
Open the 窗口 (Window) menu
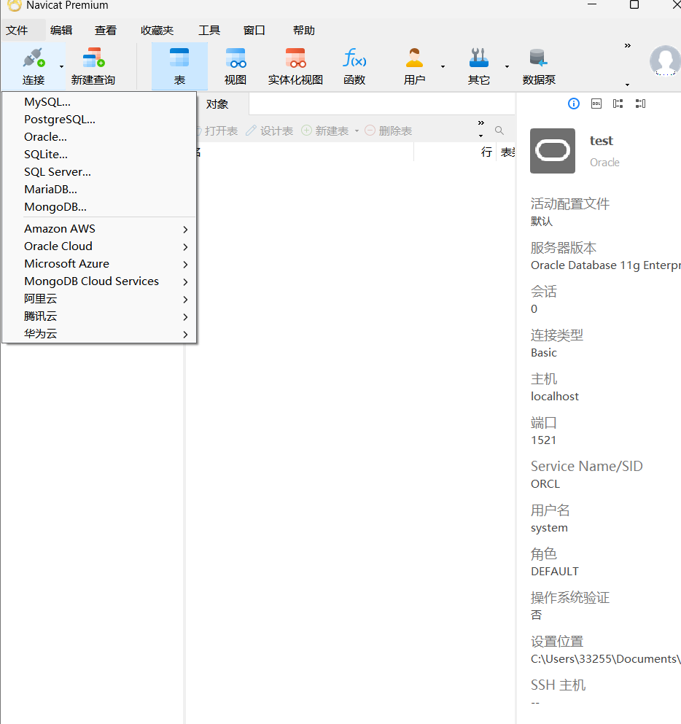254,31
